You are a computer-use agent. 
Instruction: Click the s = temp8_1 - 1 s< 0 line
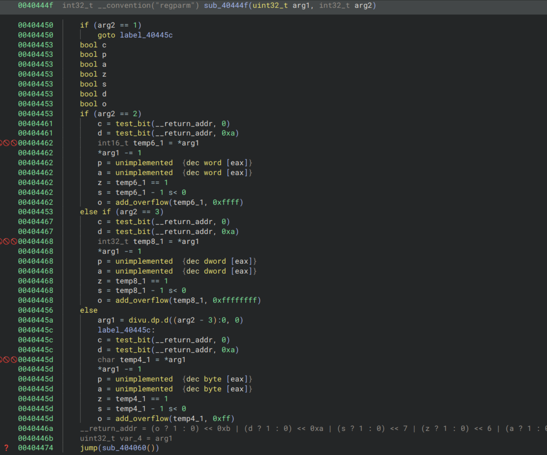click(x=142, y=290)
